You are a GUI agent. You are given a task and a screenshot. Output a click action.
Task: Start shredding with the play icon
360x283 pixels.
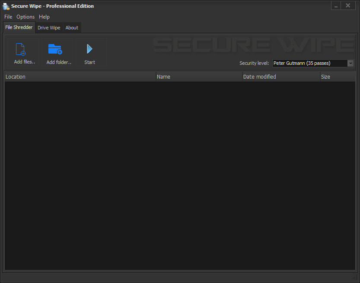click(89, 49)
